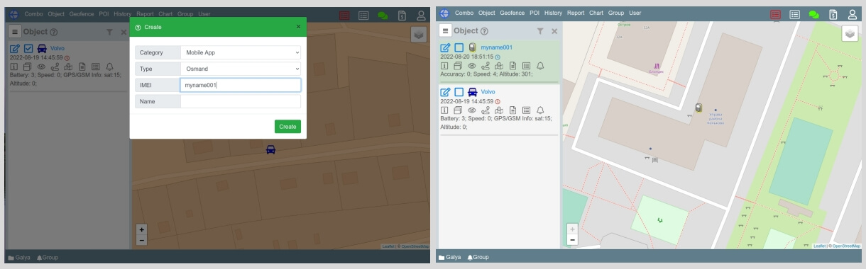
Task: Click filter funnel in right Object panel
Action: tap(541, 32)
